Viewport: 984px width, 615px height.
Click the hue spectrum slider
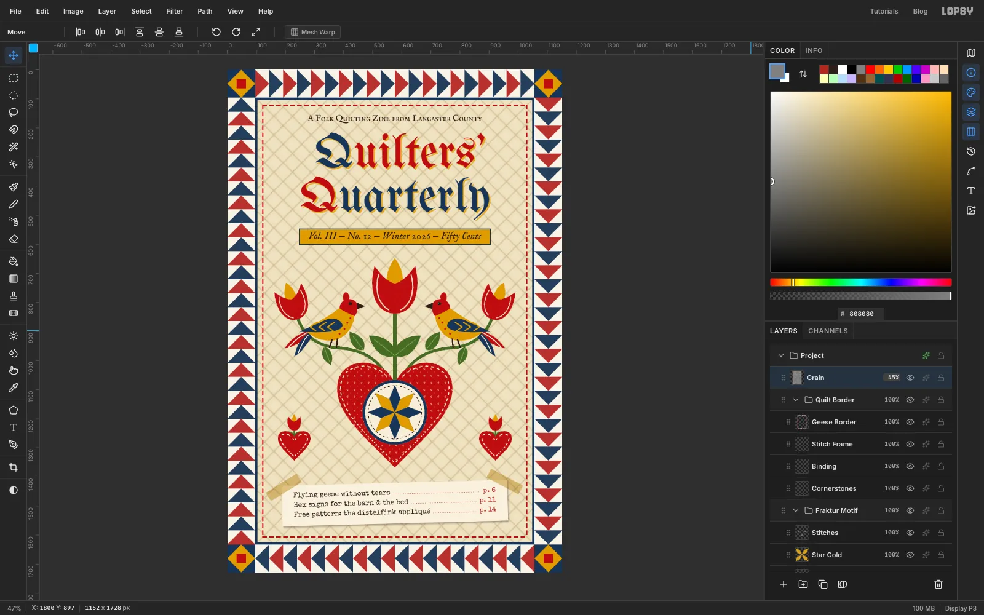861,282
